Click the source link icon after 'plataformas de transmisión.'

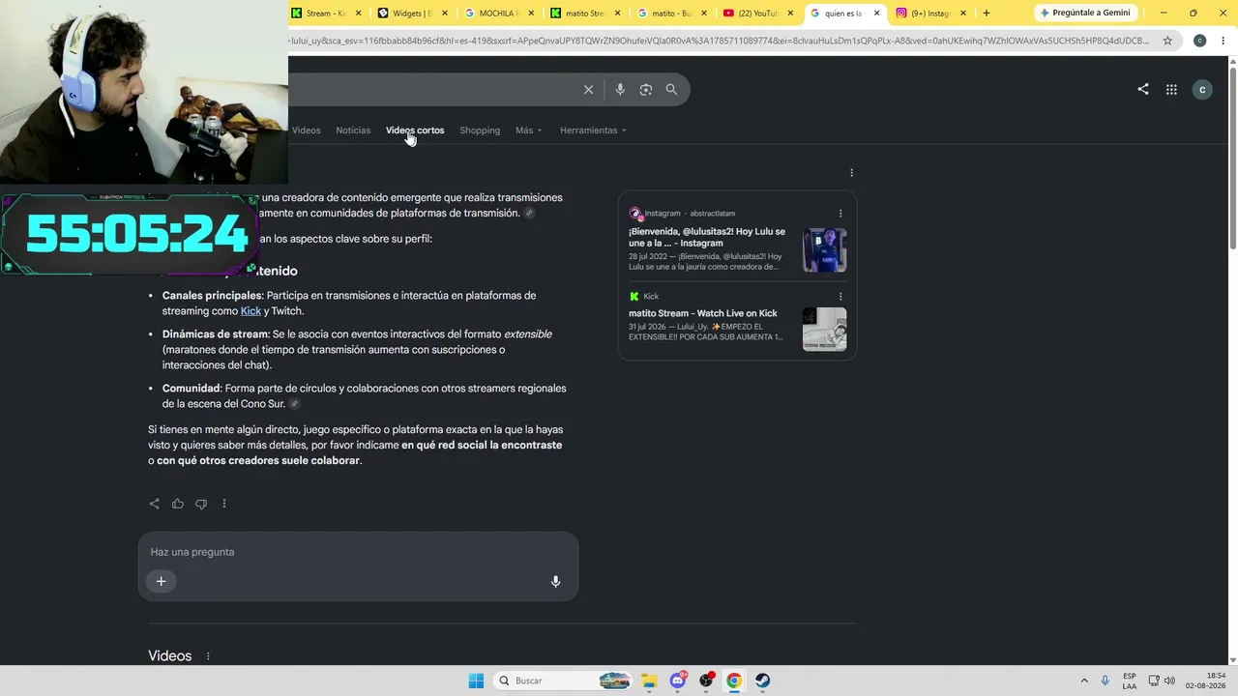pyautogui.click(x=529, y=214)
